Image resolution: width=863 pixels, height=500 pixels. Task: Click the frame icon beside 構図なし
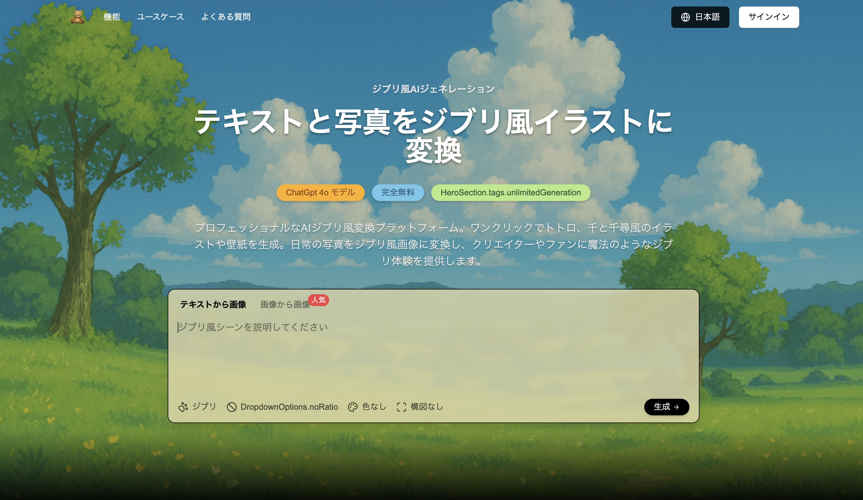point(401,407)
